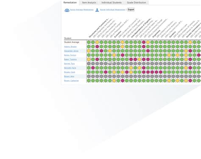The width and height of the screenshot is (201, 159).
Task: Switch to the Grade Distribution tab
Action: click(x=137, y=3)
